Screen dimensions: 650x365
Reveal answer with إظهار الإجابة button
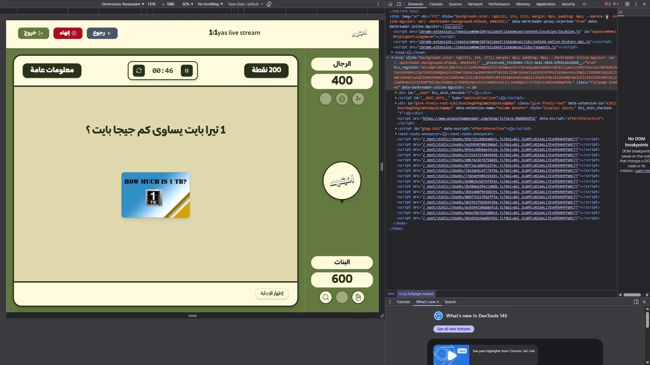click(272, 294)
